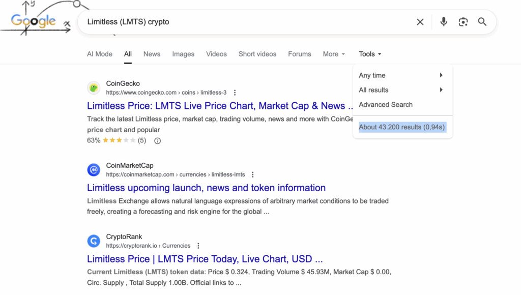Open Google Lens image search icon
521x295 pixels.
click(x=463, y=22)
